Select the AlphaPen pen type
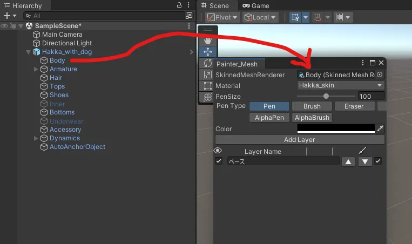 (x=269, y=117)
